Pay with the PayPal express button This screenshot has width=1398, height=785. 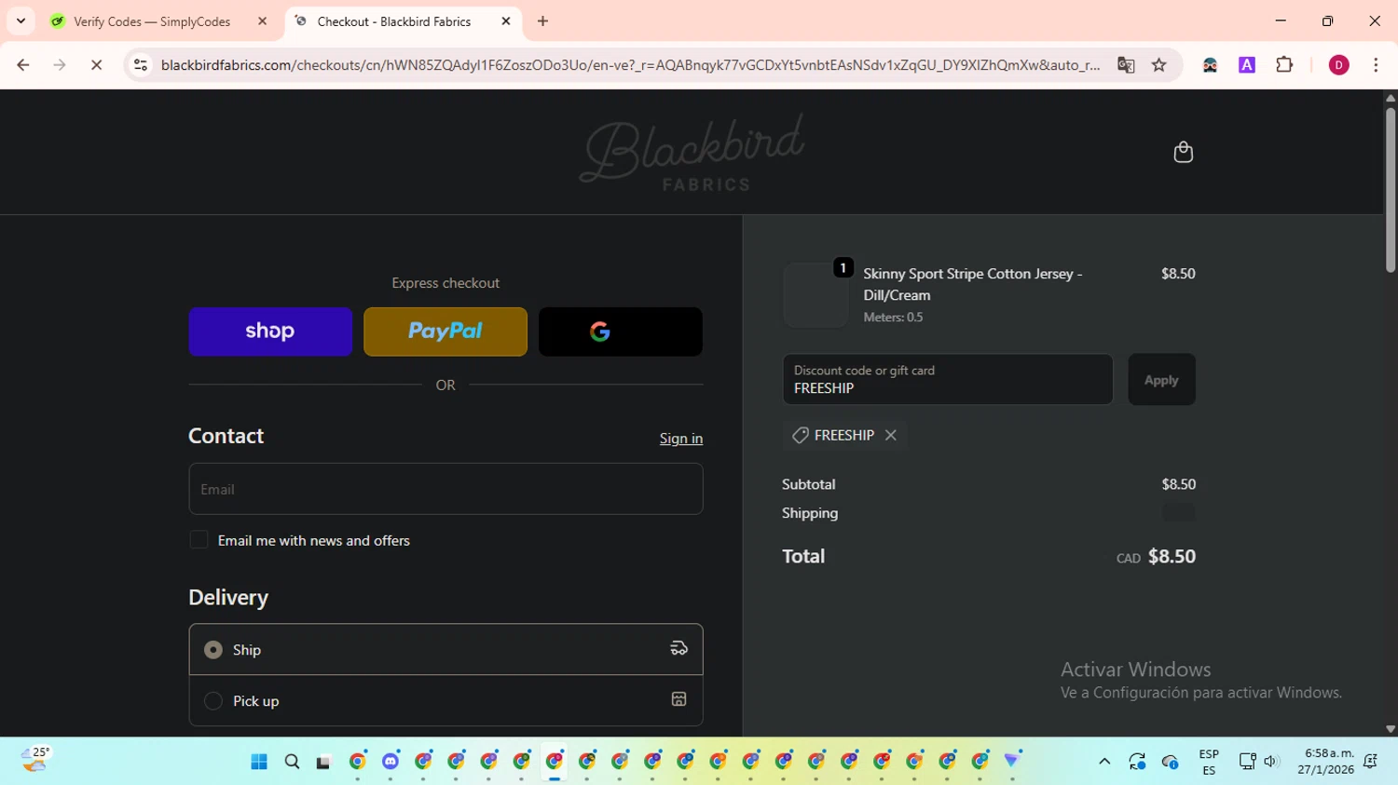coord(445,332)
